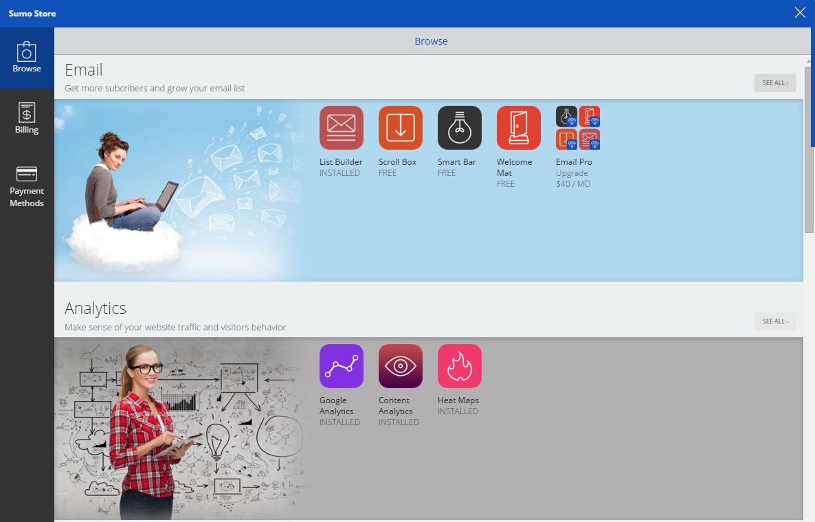815x522 pixels.
Task: Click the Analytics section heading
Action: tap(96, 308)
